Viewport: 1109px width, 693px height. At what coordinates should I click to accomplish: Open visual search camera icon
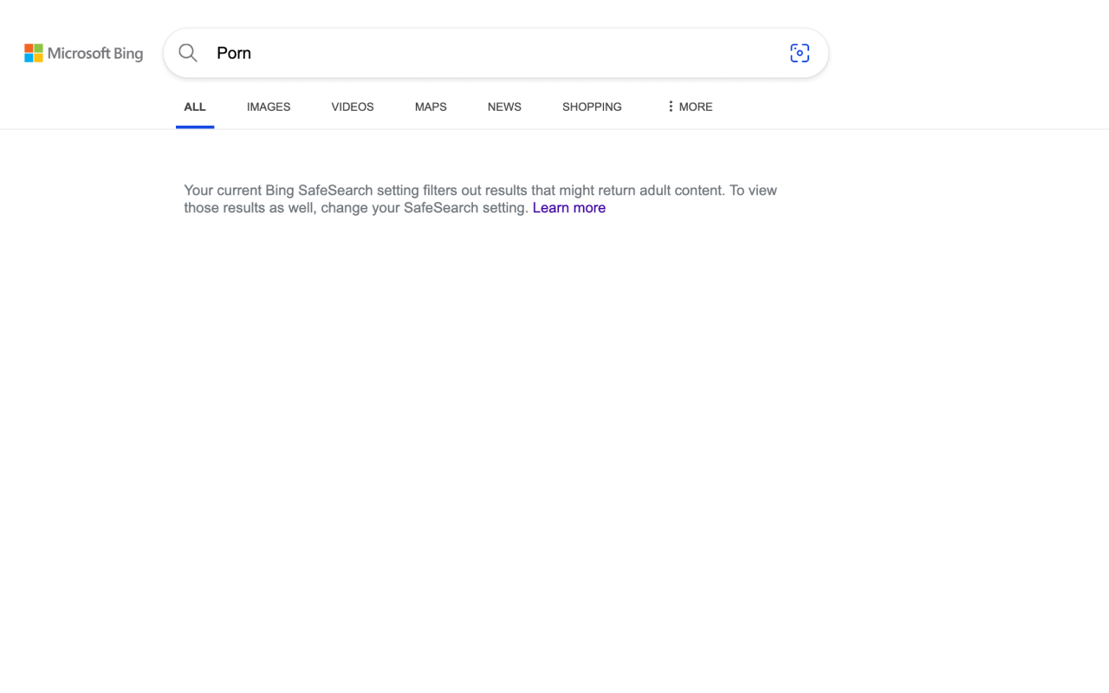pos(800,53)
